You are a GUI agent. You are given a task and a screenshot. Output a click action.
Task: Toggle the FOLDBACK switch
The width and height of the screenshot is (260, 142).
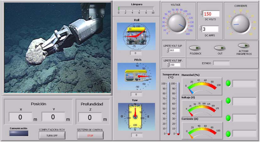tap(195, 48)
